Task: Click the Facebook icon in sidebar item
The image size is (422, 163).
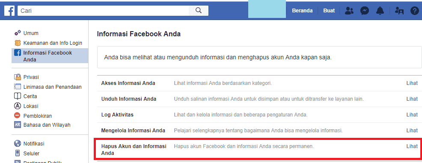Action: 18,52
